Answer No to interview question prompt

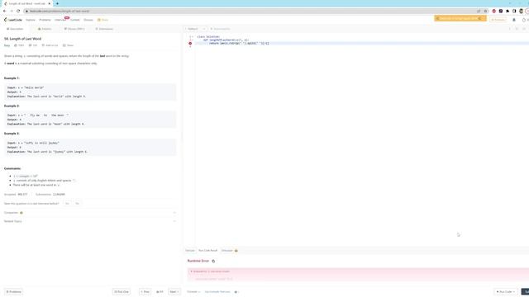pos(77,204)
